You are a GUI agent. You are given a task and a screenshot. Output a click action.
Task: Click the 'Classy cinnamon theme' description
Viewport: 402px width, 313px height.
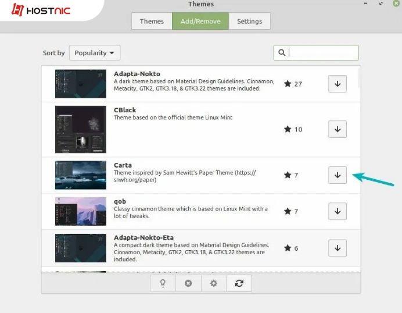click(x=191, y=212)
